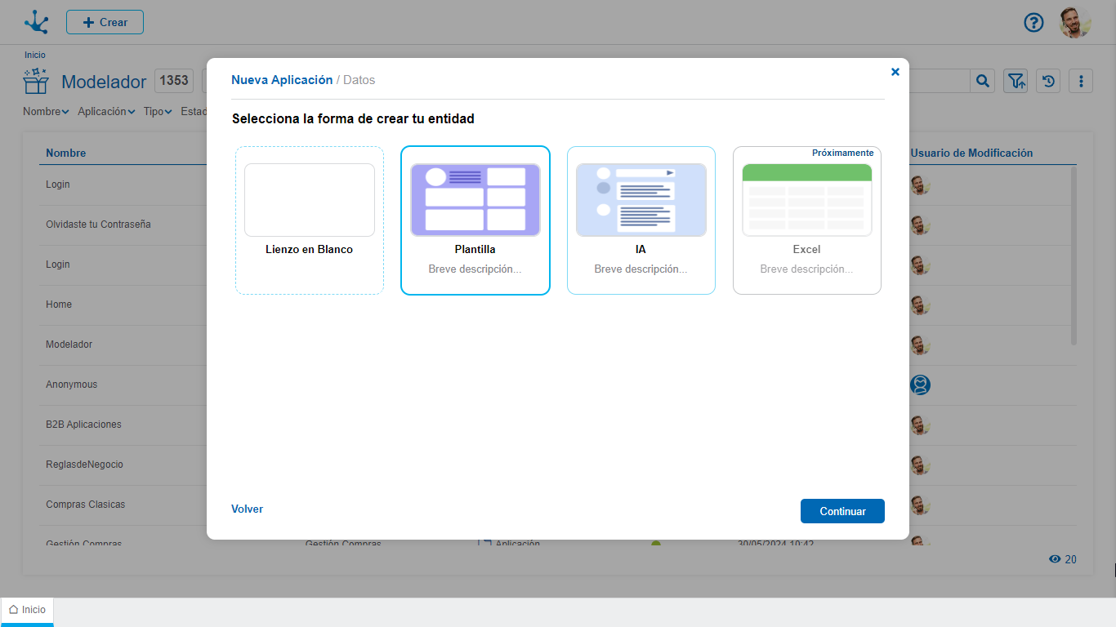Click the Excel preview thumbnail card

point(806,200)
